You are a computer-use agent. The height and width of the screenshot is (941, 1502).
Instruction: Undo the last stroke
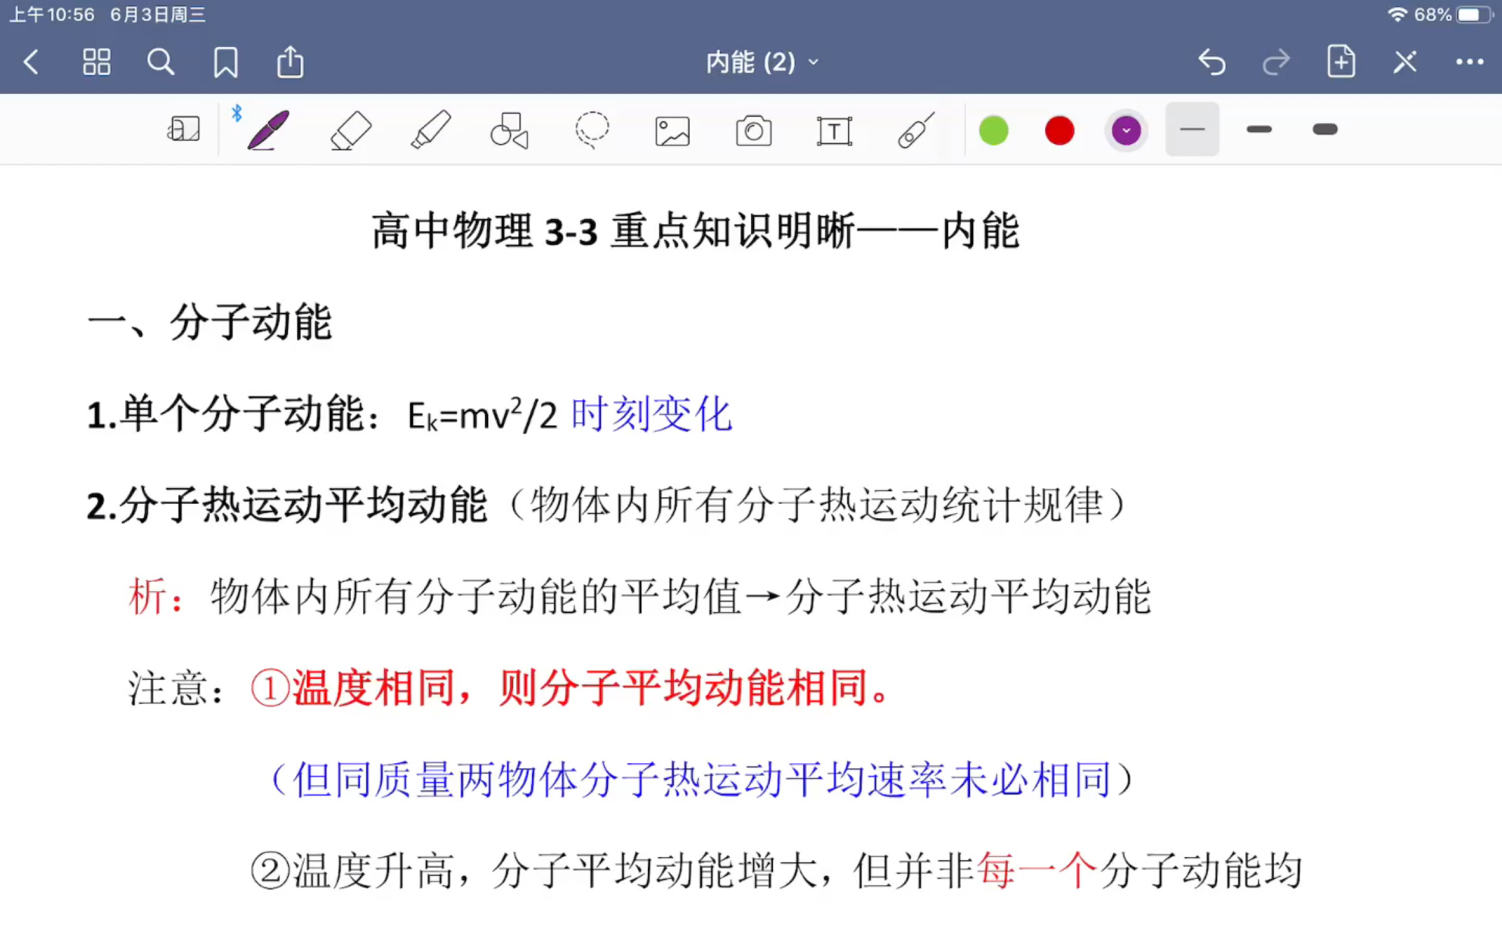[x=1212, y=63]
